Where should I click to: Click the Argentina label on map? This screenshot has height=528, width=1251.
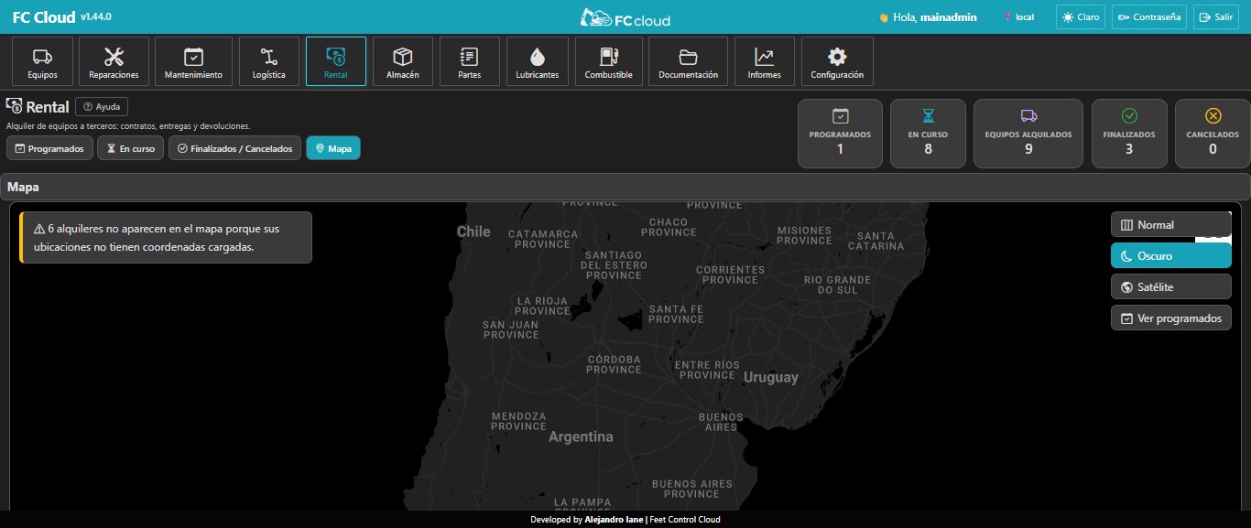[x=581, y=437]
